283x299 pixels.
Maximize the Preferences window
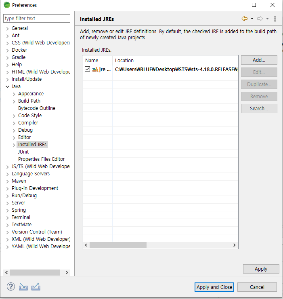tap(254, 5)
